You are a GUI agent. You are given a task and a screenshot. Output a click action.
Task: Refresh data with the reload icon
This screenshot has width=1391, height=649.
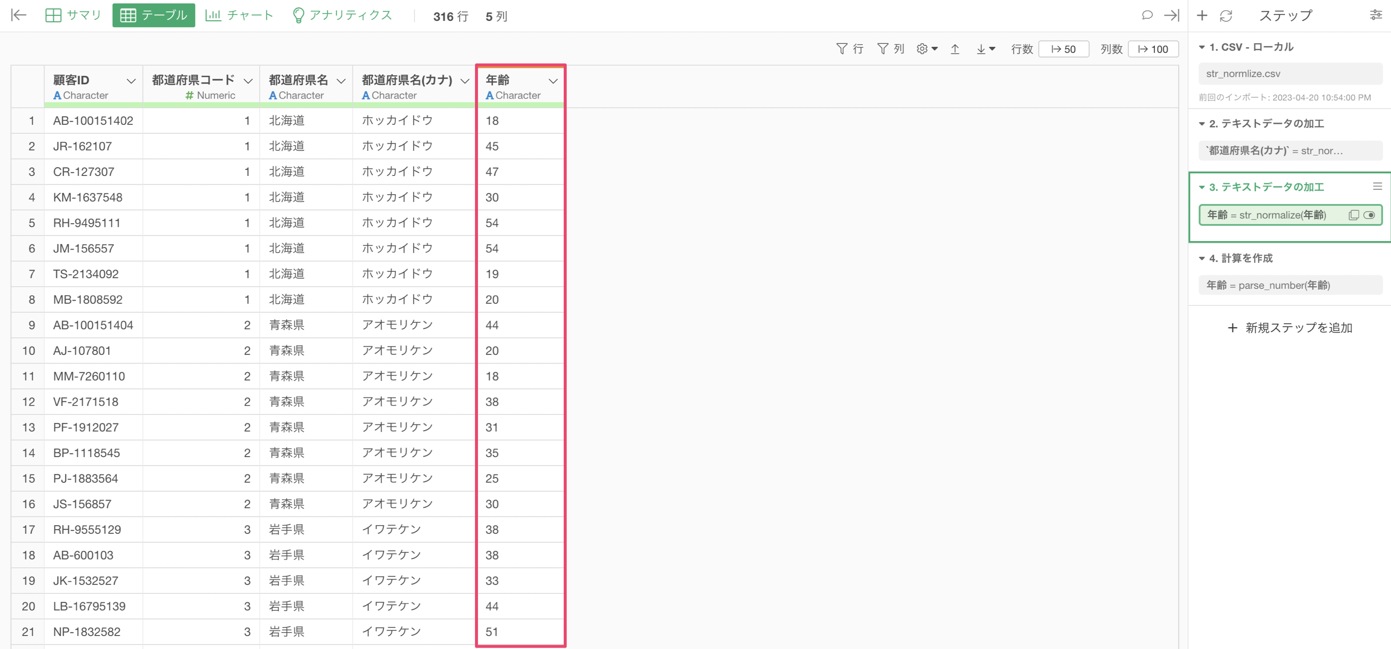1226,16
